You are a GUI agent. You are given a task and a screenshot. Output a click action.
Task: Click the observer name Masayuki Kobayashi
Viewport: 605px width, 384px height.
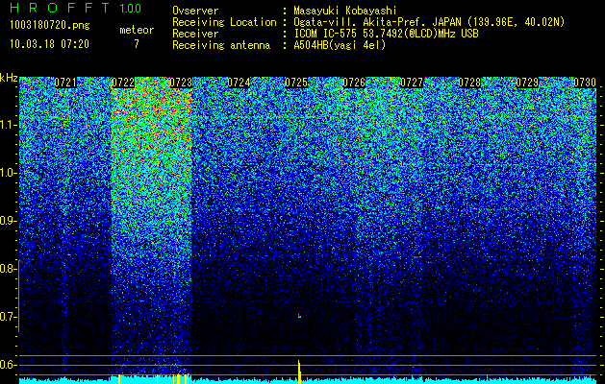coord(345,11)
